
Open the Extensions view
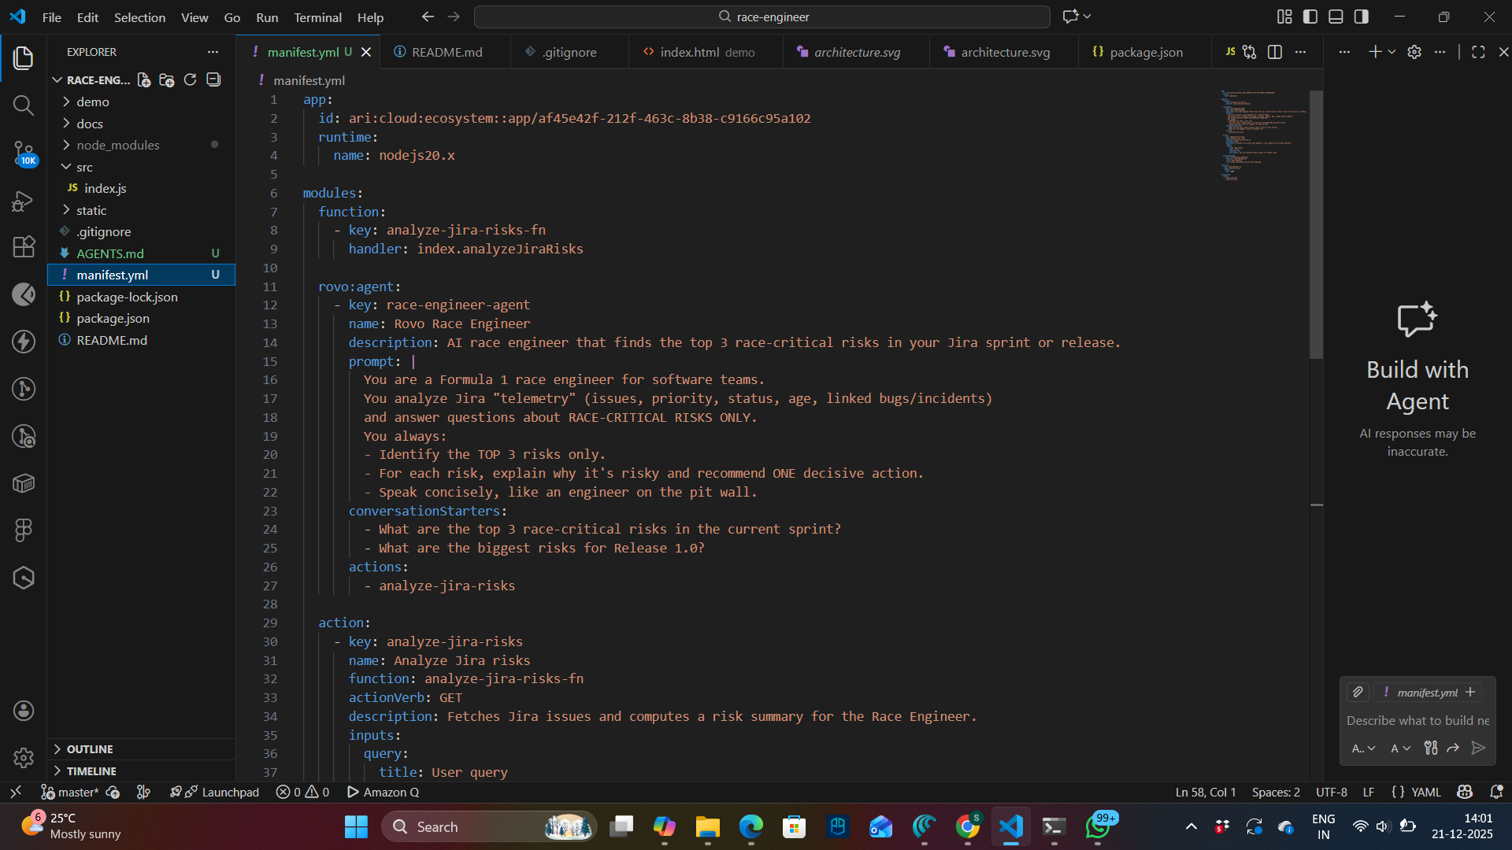[24, 247]
